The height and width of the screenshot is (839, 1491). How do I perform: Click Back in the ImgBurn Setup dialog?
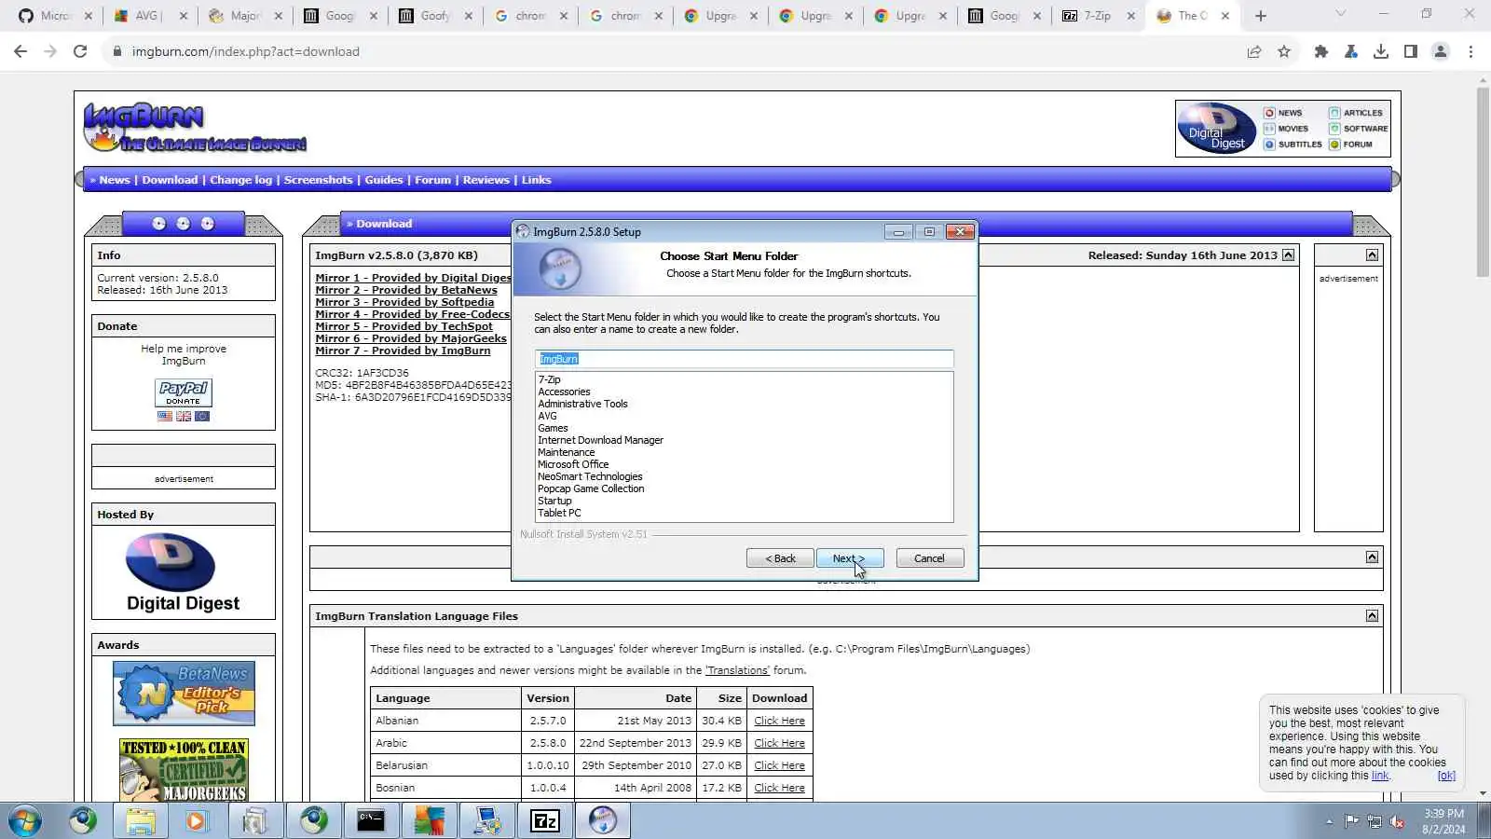[780, 558]
